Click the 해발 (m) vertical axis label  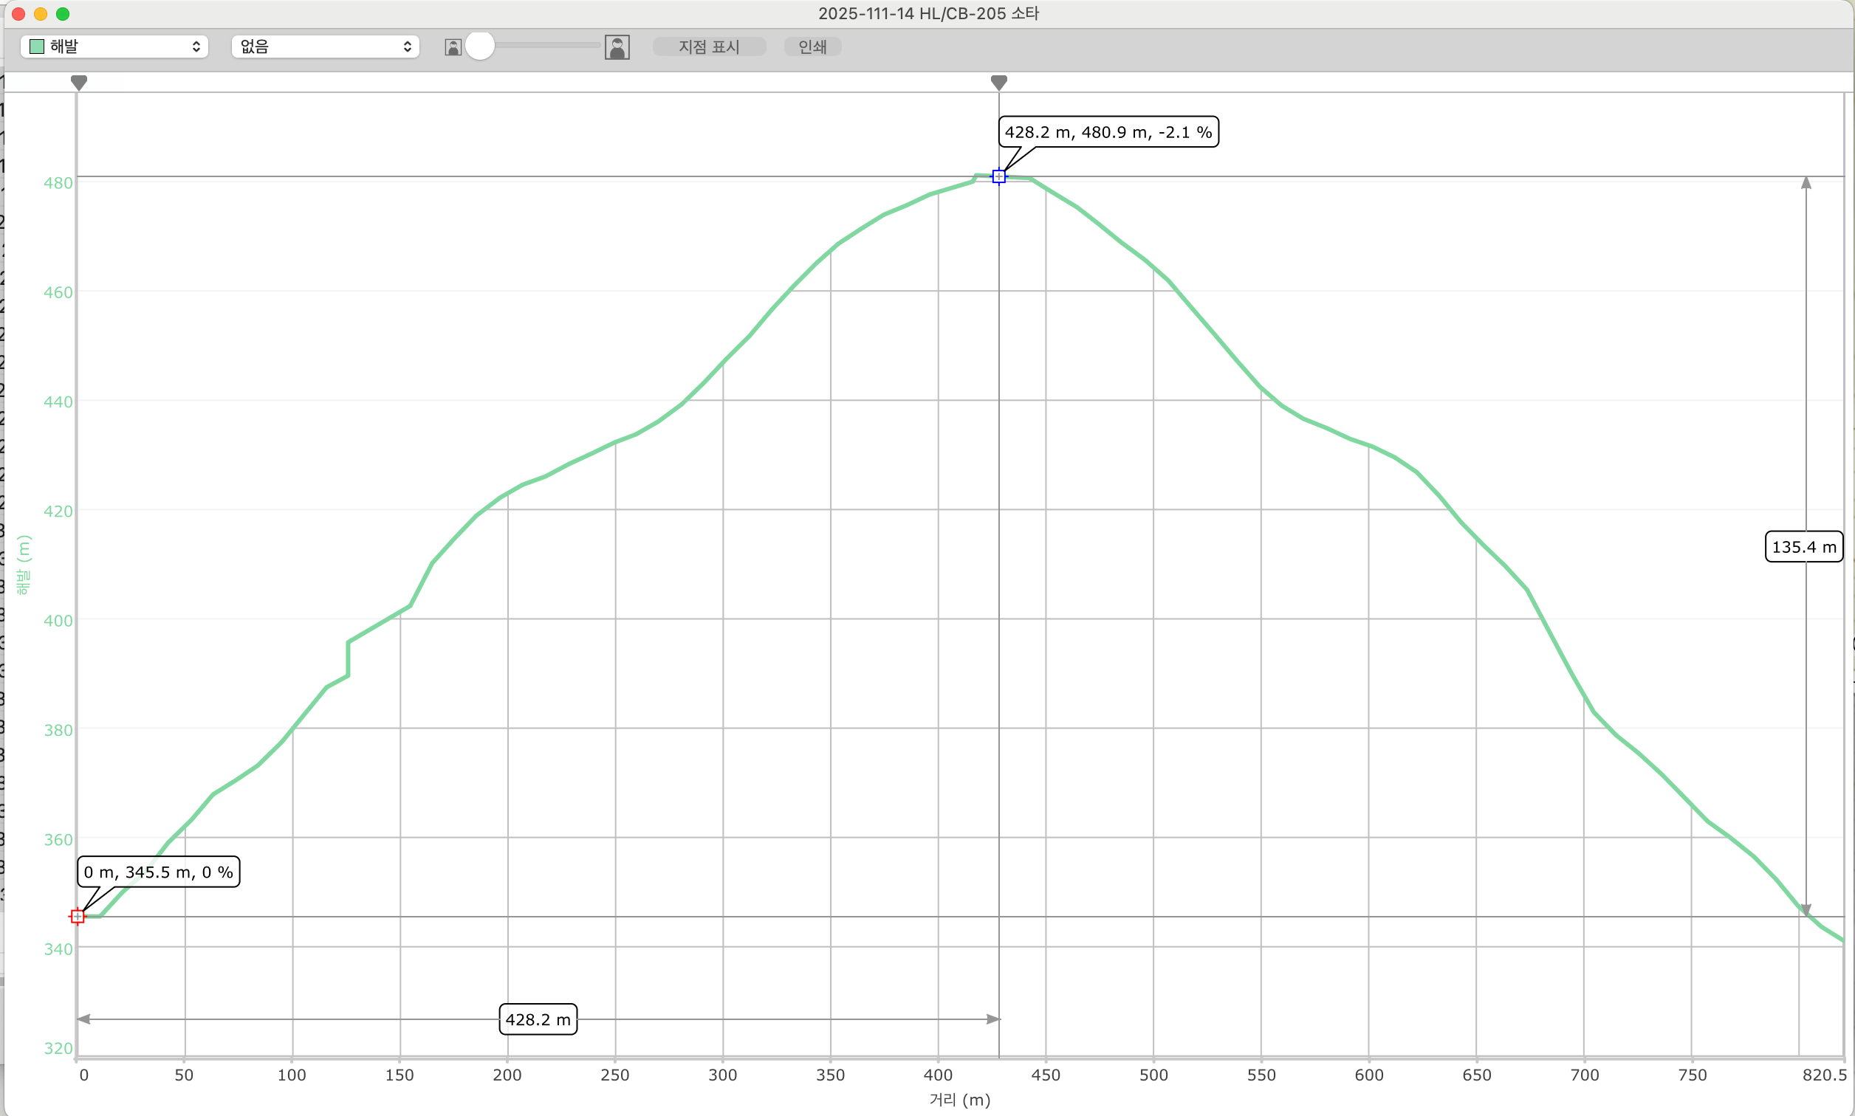[24, 565]
